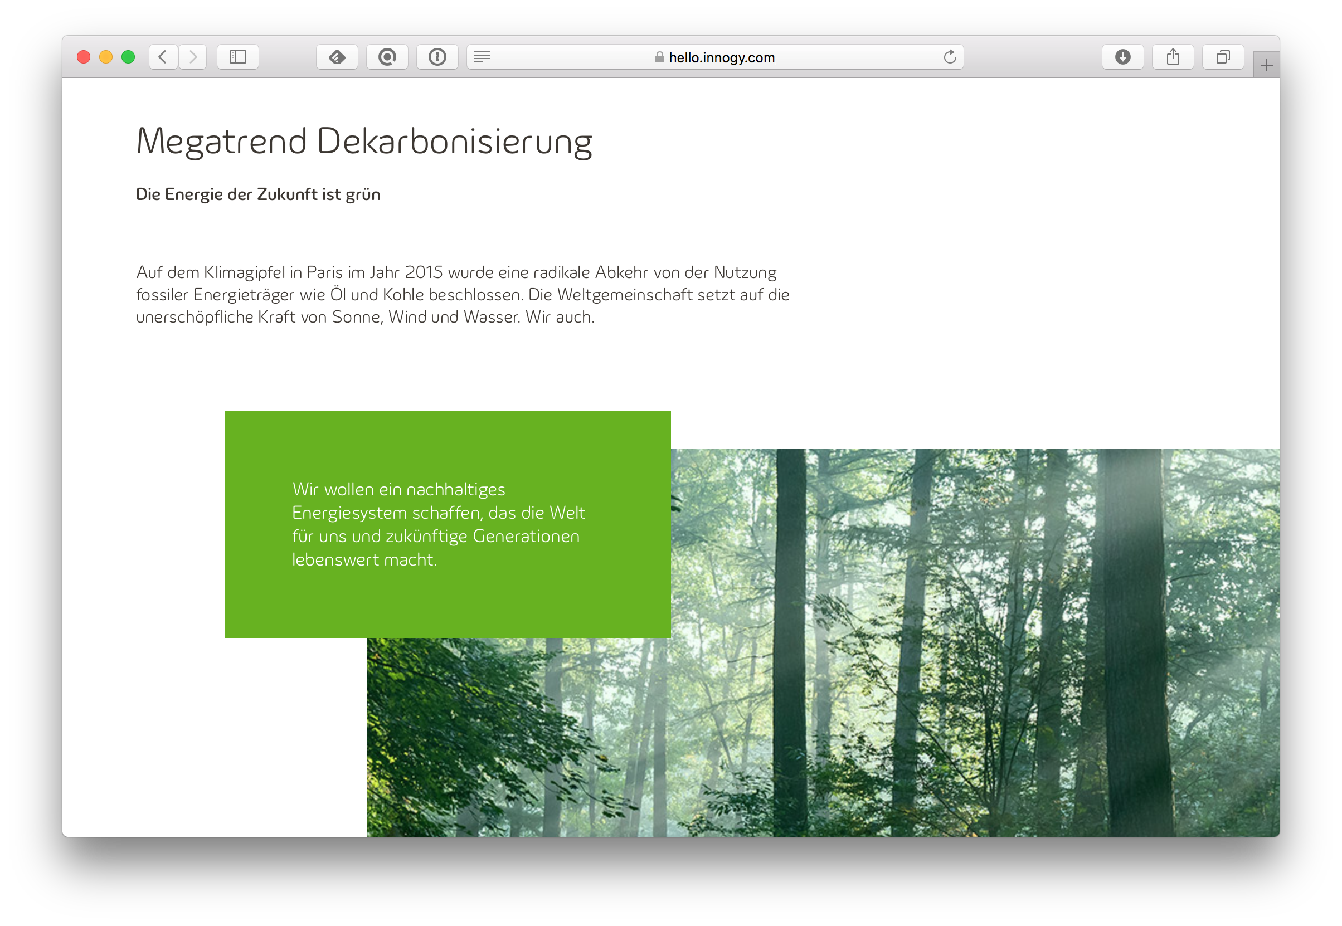Click the lock icon beside the URL
The height and width of the screenshot is (926, 1342).
(x=659, y=57)
